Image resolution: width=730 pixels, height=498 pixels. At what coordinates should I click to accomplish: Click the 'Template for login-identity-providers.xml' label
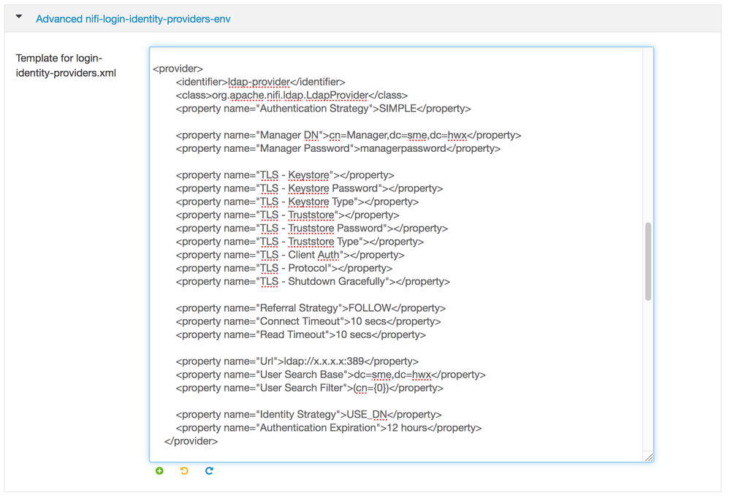[x=66, y=66]
